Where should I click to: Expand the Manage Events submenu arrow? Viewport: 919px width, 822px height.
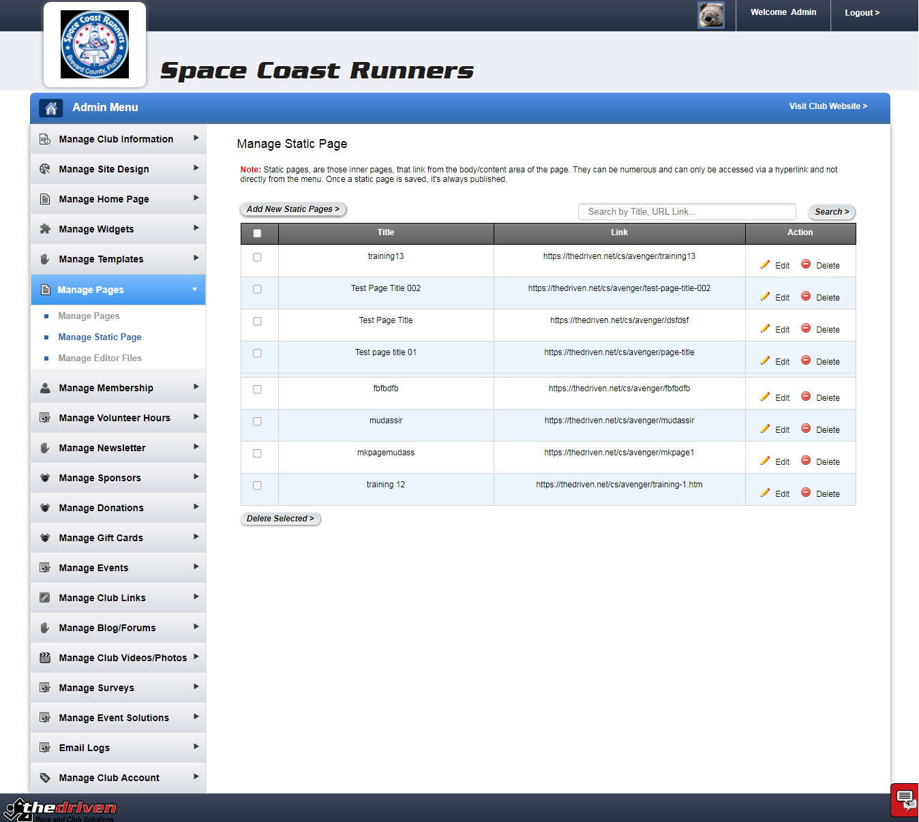(x=196, y=567)
